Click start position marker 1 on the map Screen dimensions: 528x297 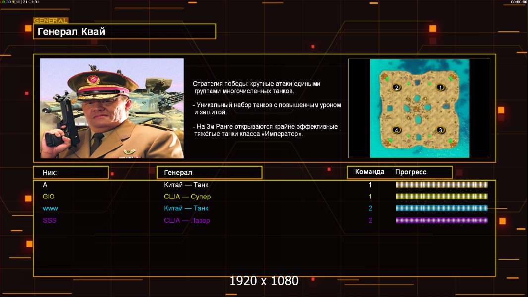click(440, 87)
